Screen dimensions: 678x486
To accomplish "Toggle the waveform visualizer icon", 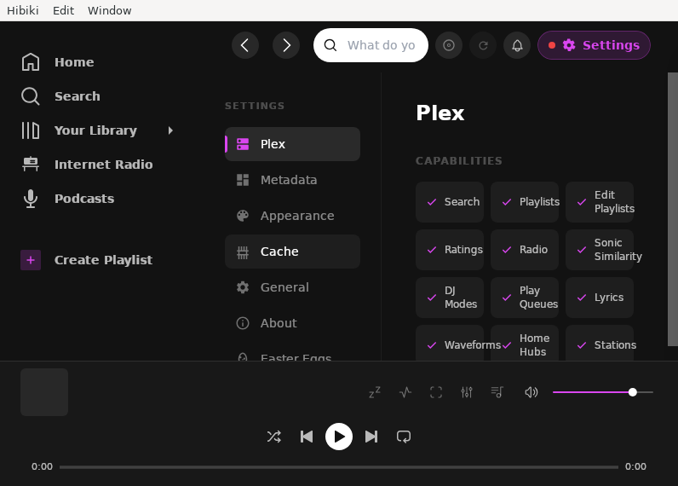I will [405, 392].
